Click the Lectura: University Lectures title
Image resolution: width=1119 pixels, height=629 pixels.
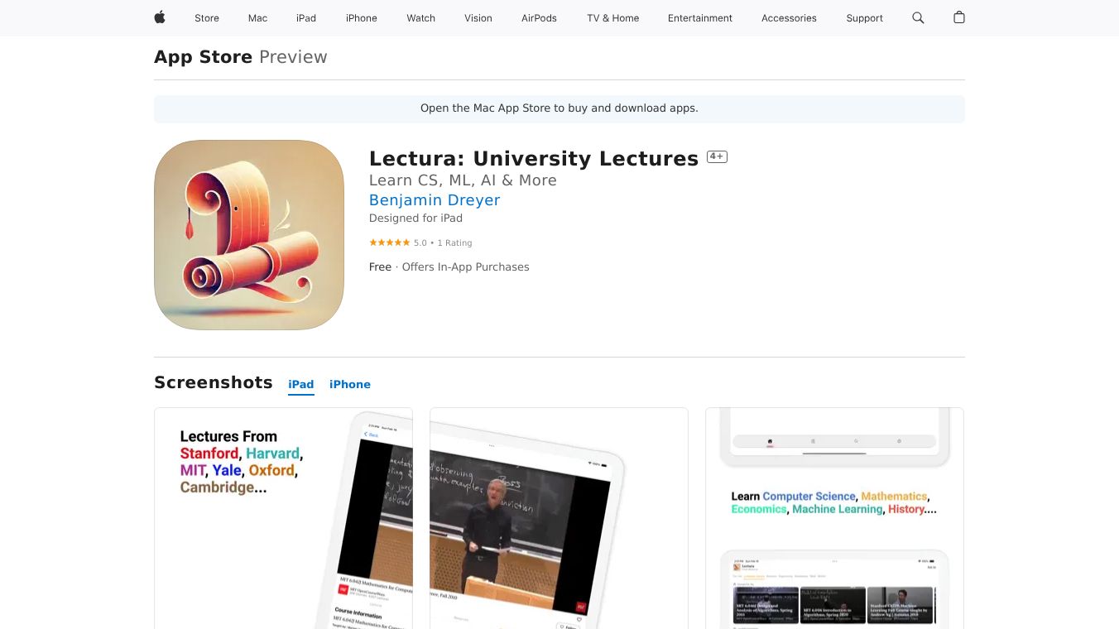534,158
